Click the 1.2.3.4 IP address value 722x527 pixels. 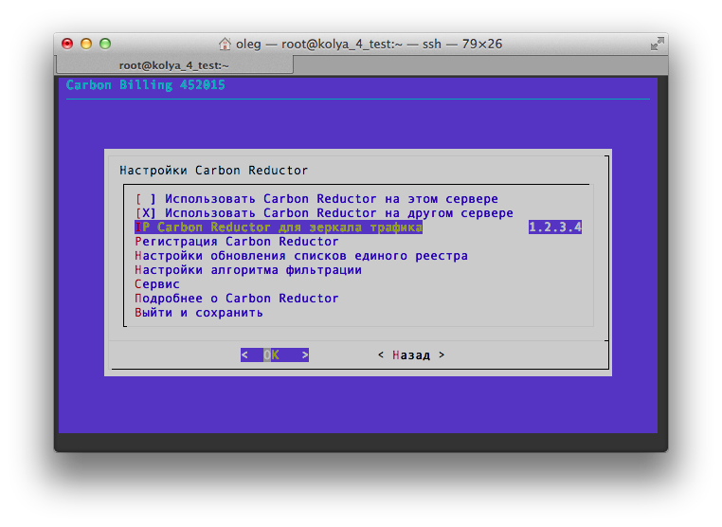555,227
